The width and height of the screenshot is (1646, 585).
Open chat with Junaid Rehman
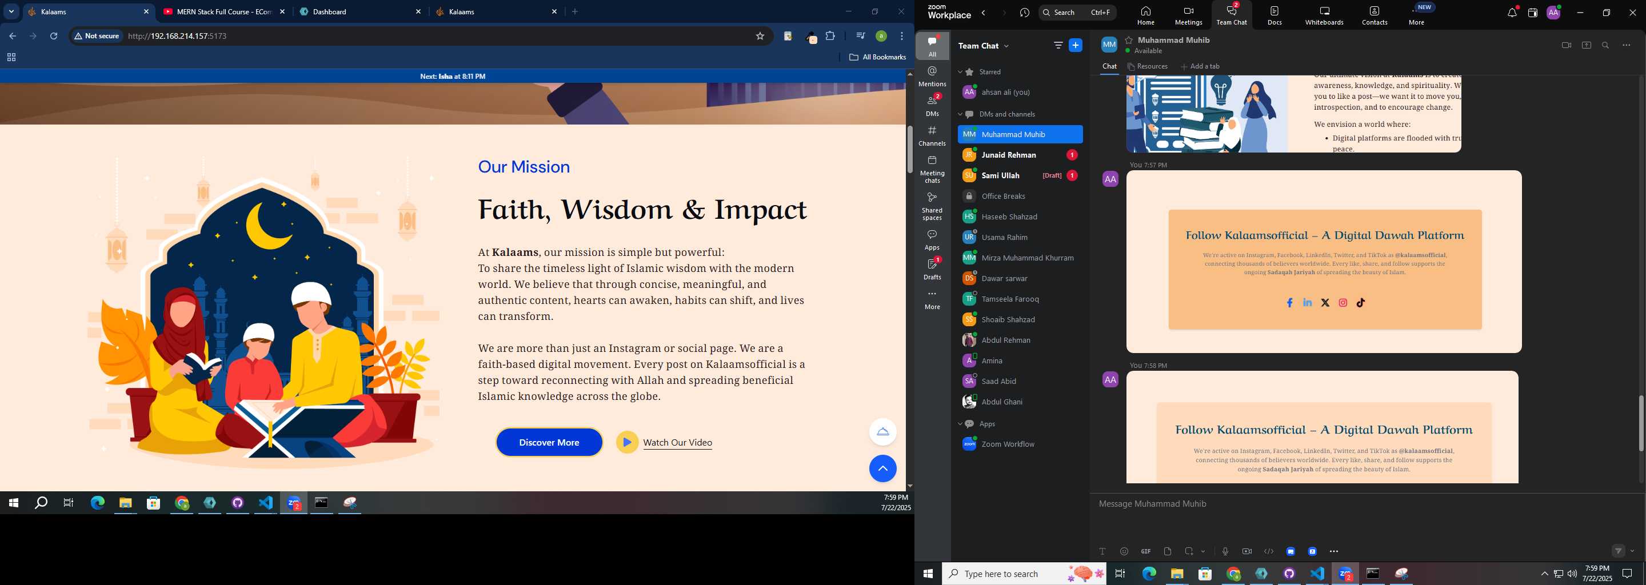click(1020, 155)
